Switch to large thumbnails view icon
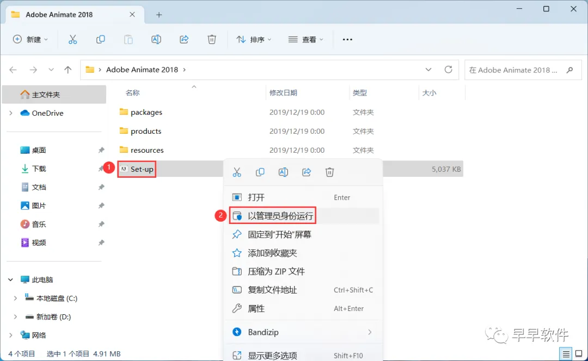588x361 pixels. (579, 353)
